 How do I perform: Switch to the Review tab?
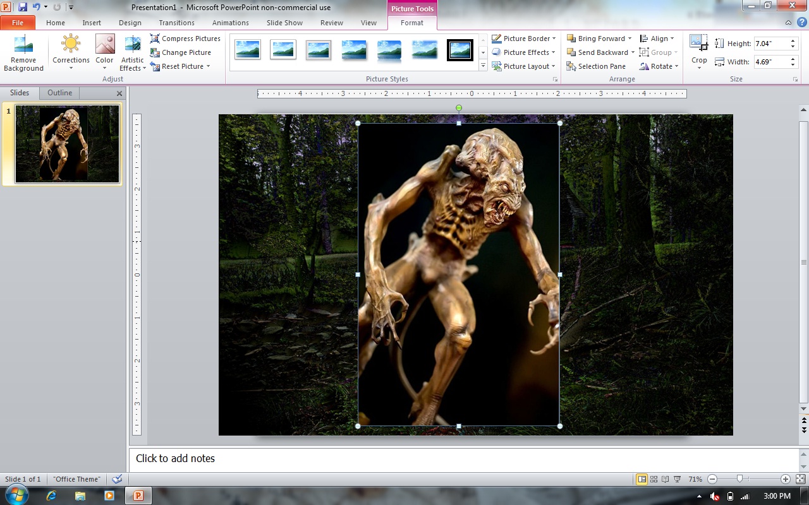pos(332,23)
